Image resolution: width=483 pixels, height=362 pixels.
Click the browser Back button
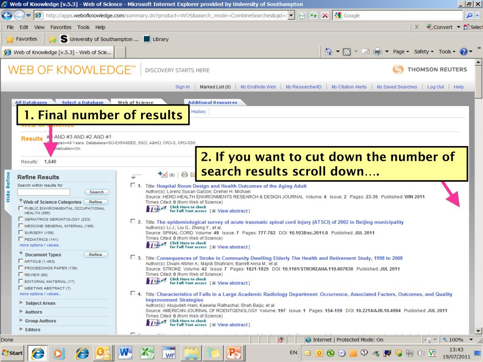tap(7, 15)
